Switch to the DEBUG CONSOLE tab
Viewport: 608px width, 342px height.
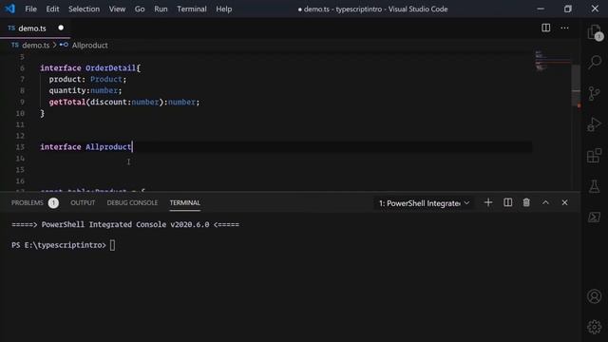pyautogui.click(x=132, y=202)
